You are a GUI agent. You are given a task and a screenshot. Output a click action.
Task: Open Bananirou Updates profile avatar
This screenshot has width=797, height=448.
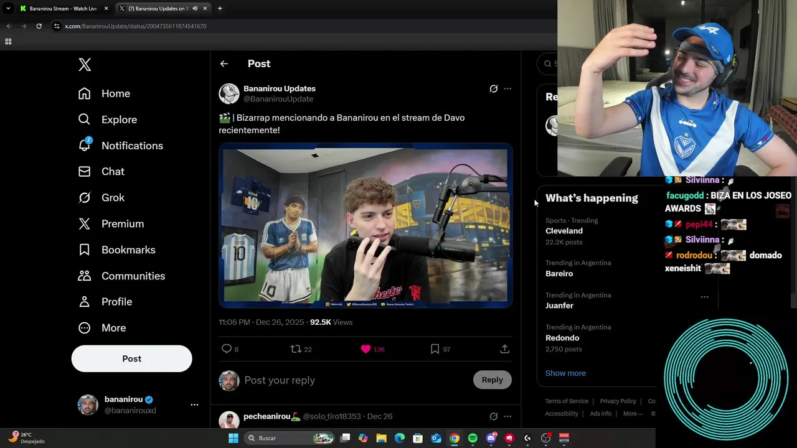tap(229, 93)
